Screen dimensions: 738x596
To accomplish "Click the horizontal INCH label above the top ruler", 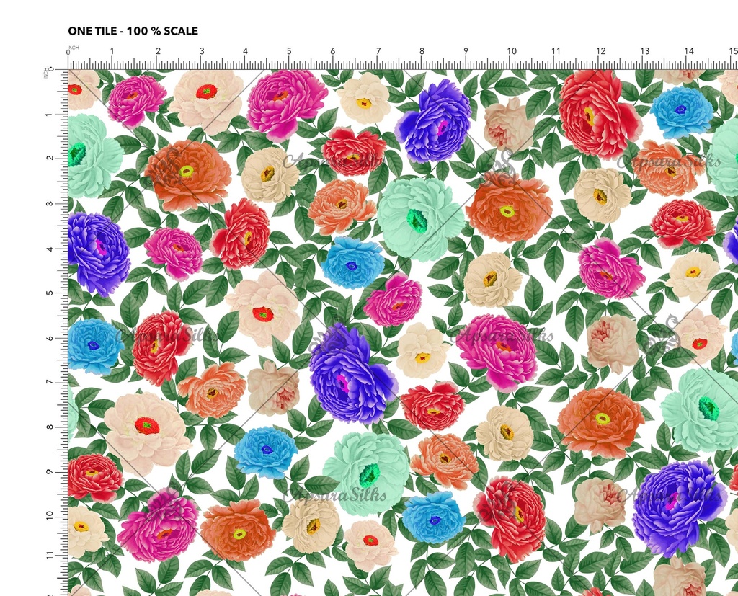I will (73, 48).
